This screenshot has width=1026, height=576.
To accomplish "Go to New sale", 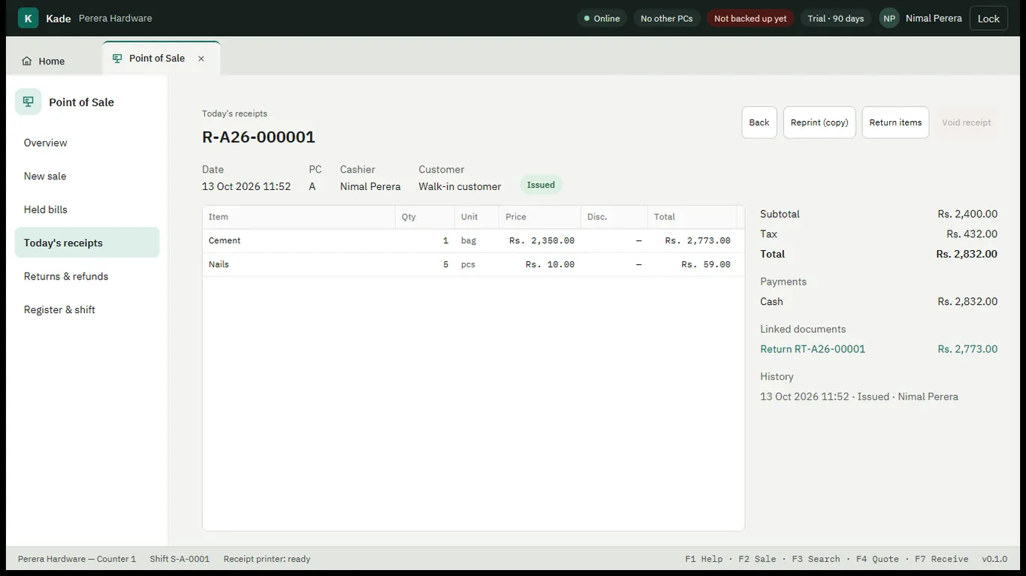I will (87, 176).
